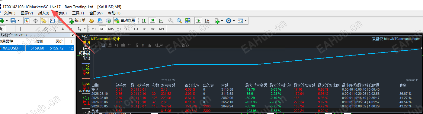Toggle Market Watch panel icon
Viewport: 423px width, 114px height.
[27, 21]
